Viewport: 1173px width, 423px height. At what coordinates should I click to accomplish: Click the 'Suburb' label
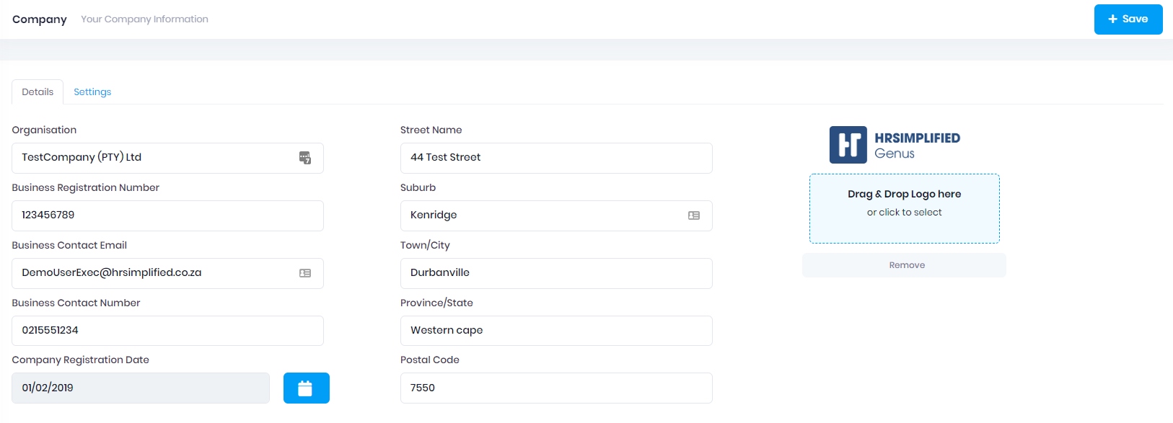coord(418,187)
